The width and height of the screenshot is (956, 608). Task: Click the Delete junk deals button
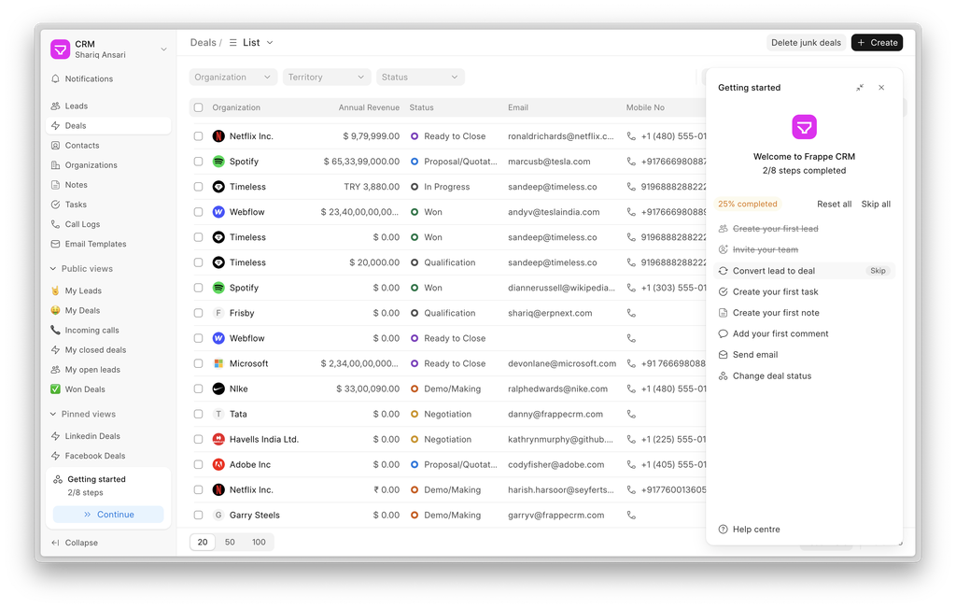806,42
